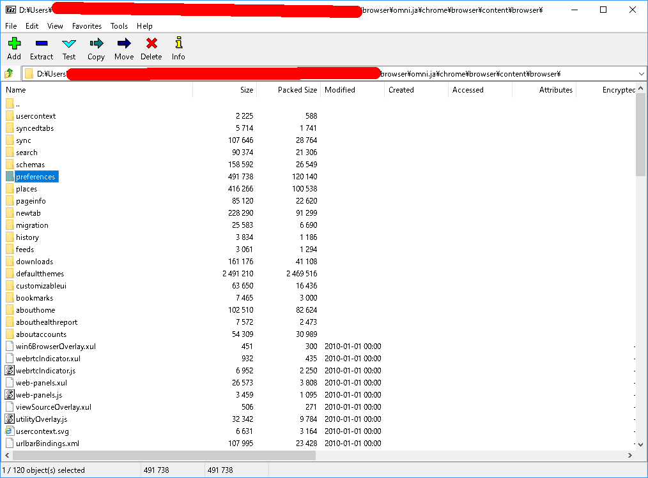The image size is (648, 478).
Task: Click the horizontal scrollbar right arrow
Action: click(630, 455)
